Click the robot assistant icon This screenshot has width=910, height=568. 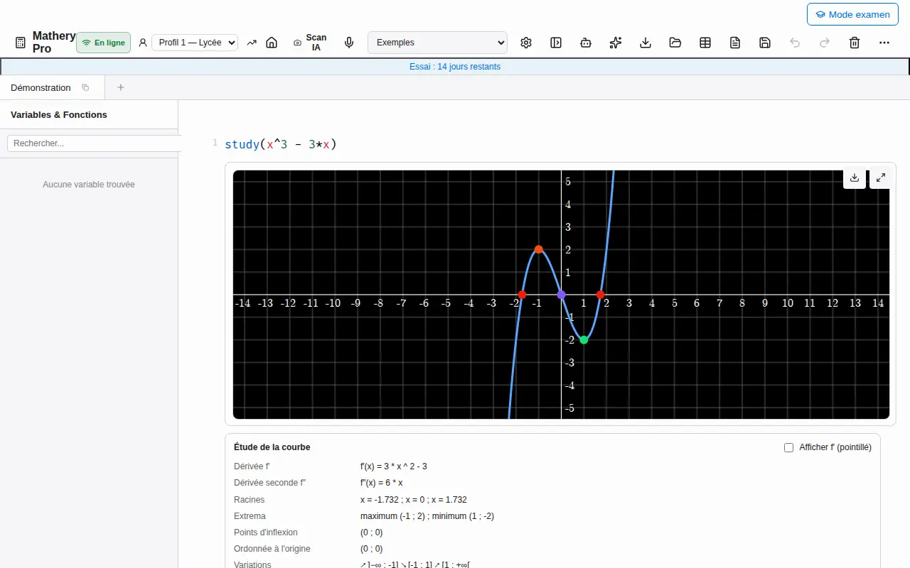[586, 43]
